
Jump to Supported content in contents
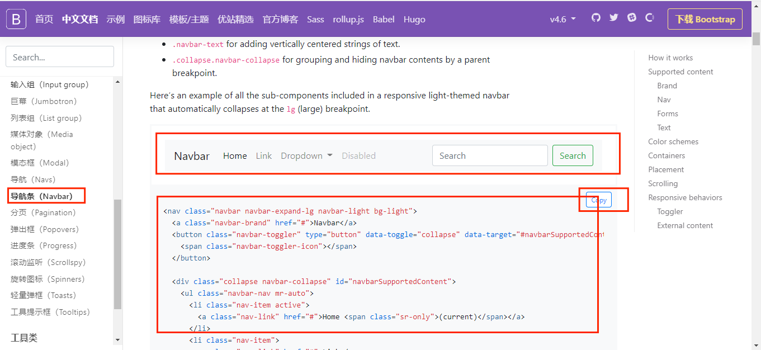coord(680,72)
